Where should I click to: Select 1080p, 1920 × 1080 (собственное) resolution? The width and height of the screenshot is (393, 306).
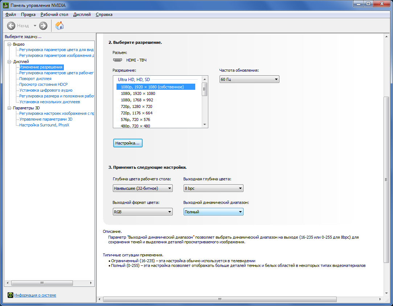[156, 87]
